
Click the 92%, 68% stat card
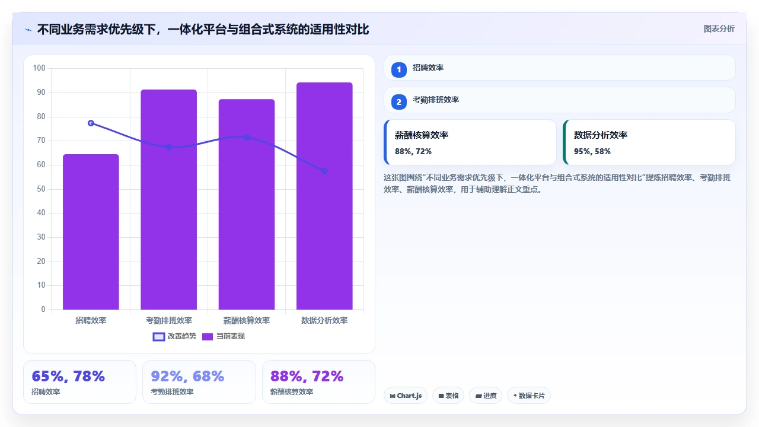tap(199, 382)
